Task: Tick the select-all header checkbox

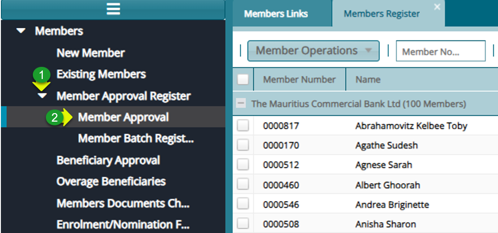Action: (x=243, y=79)
